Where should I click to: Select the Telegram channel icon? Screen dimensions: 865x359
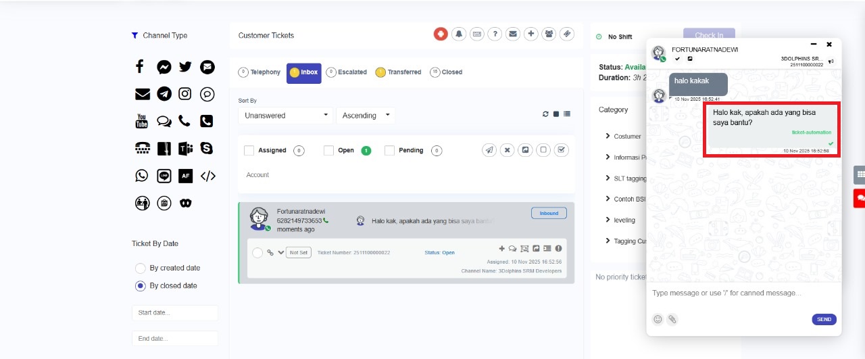tap(164, 94)
